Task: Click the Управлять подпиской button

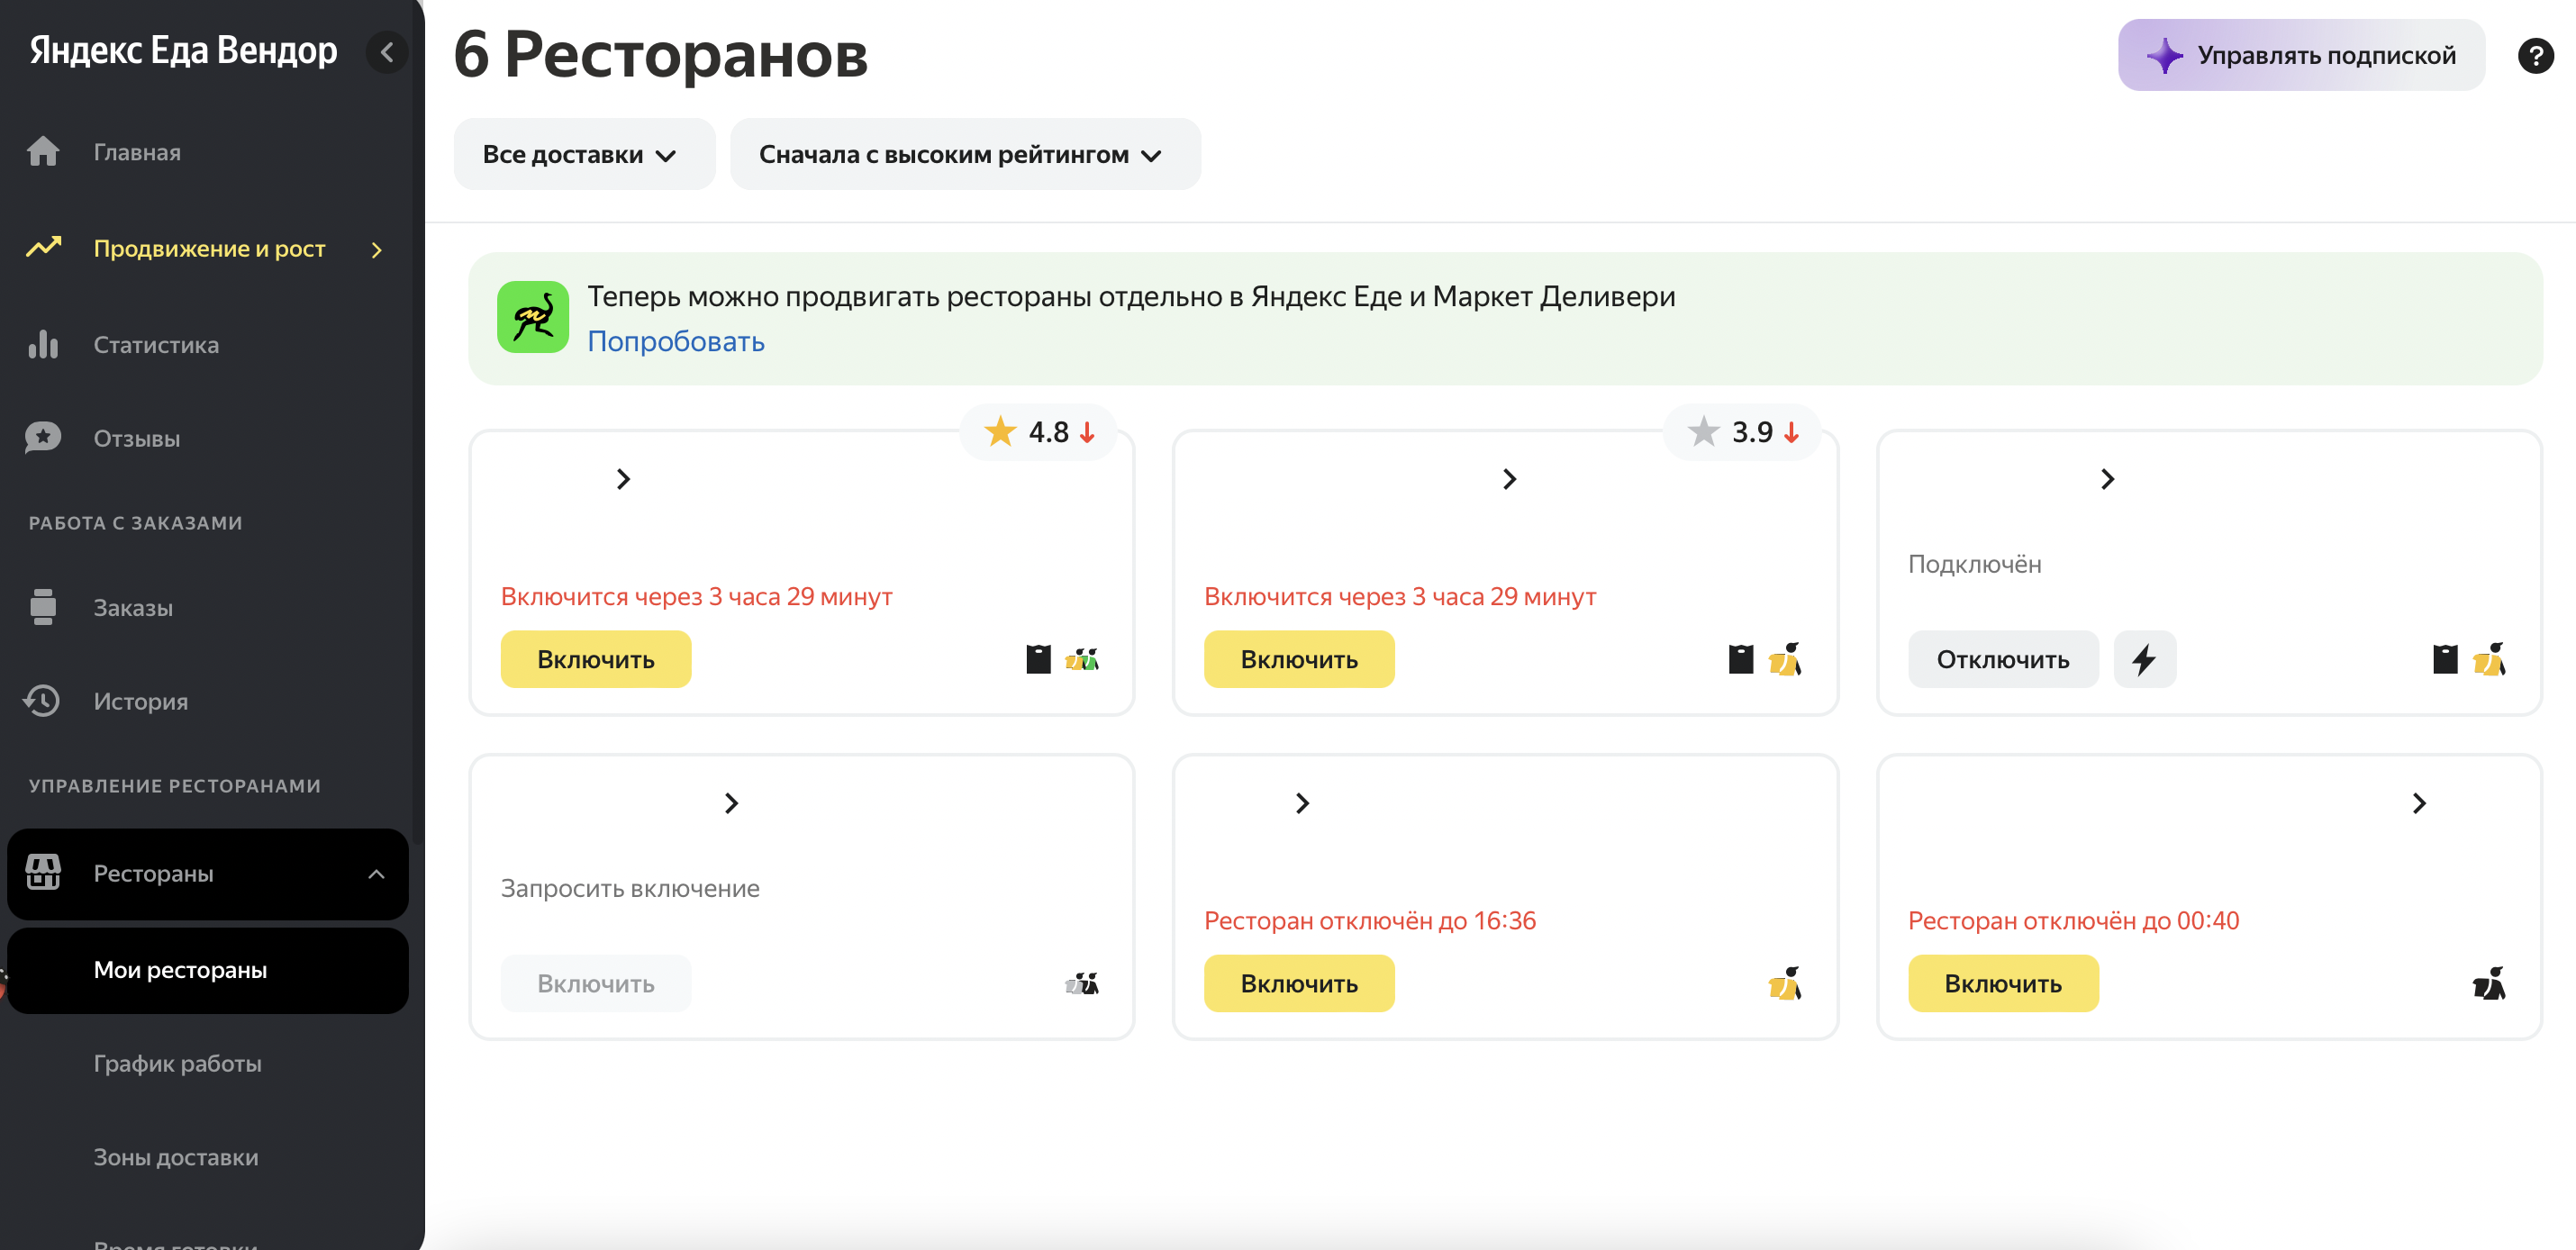Action: point(2300,55)
